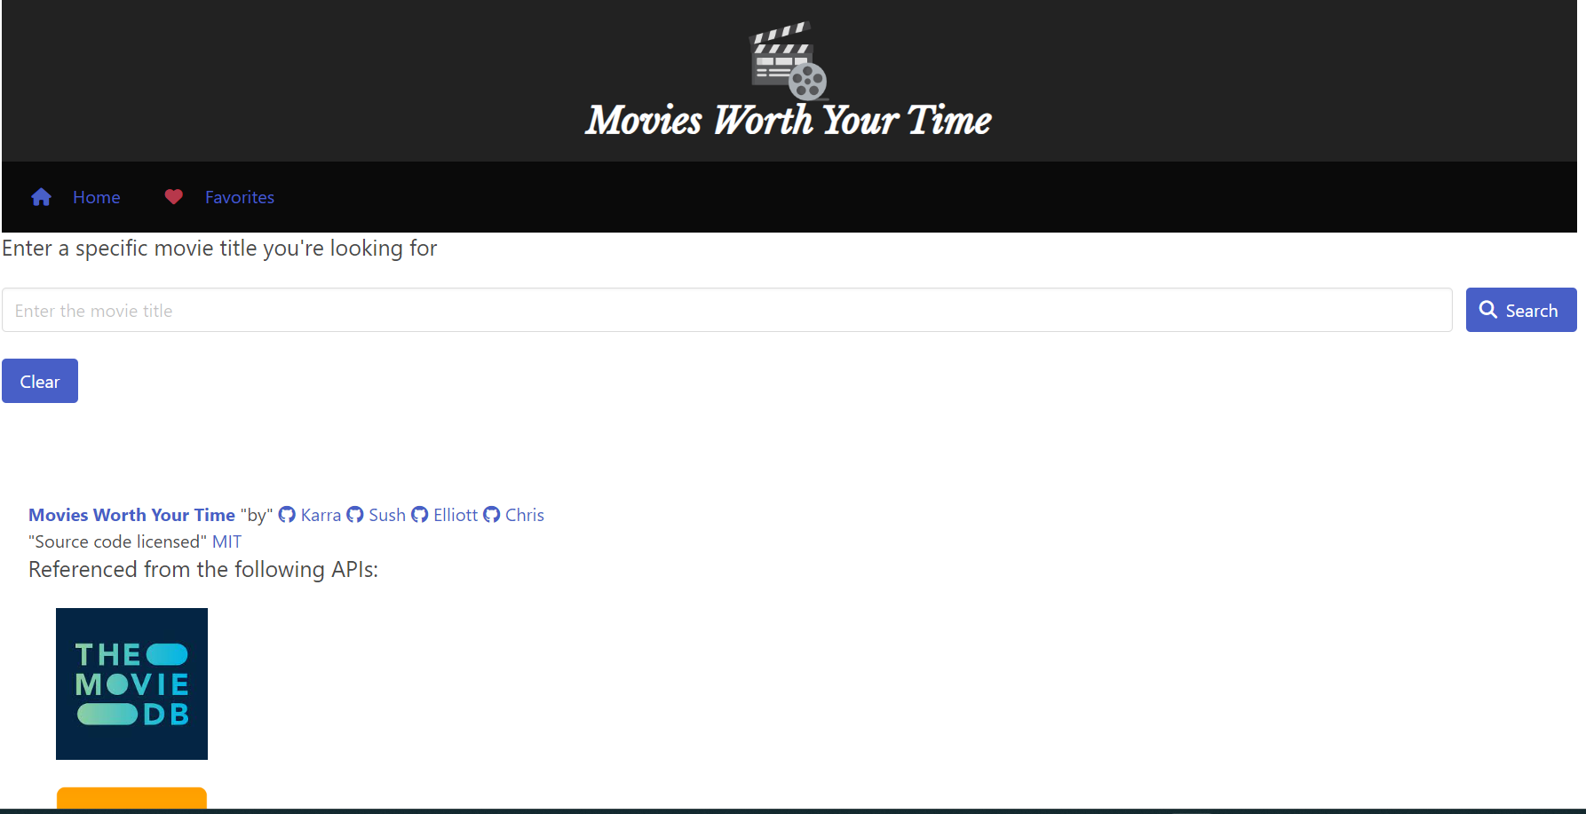Click the GitHub icon beside Sush
The height and width of the screenshot is (814, 1586).
(354, 514)
